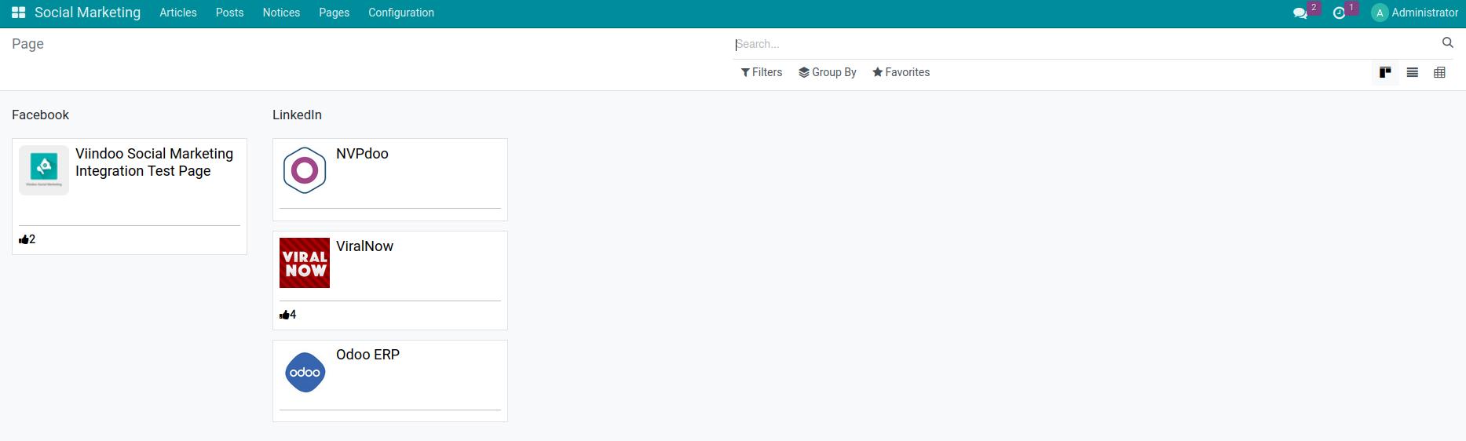Open the Pages menu
The height and width of the screenshot is (441, 1466).
point(335,13)
